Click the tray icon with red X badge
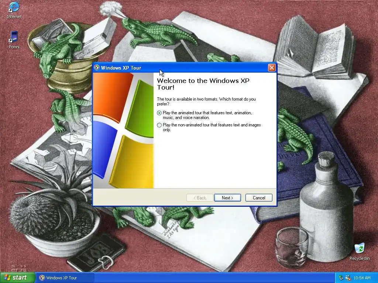 click(x=348, y=278)
